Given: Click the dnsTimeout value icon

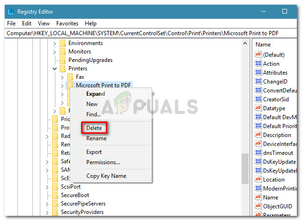Looking at the screenshot, I should click(x=258, y=152).
